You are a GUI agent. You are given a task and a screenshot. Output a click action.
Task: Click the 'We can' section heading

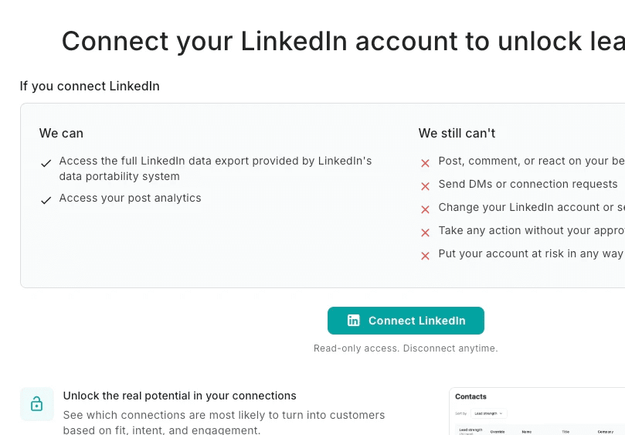(x=61, y=134)
